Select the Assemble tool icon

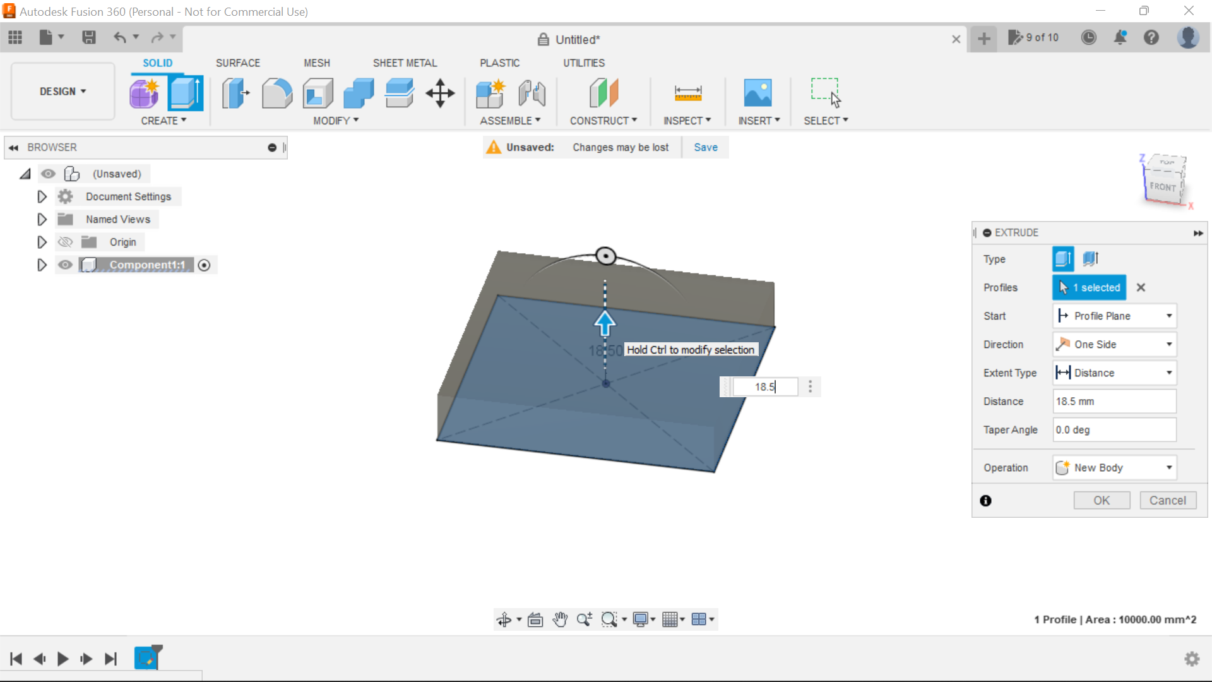pos(491,92)
